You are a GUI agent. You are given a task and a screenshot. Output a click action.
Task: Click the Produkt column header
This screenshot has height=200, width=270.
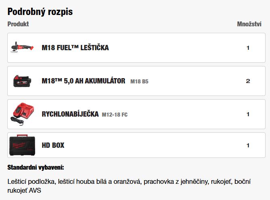(x=18, y=24)
